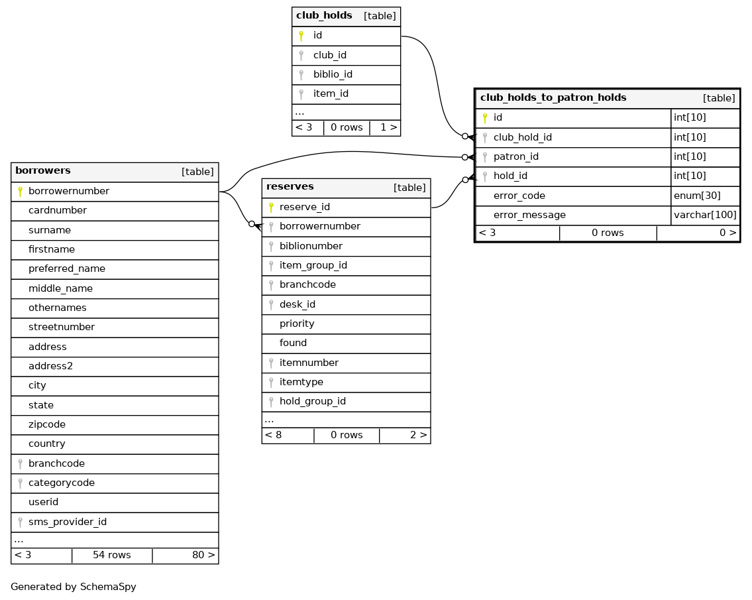Open the reserves table header link
The image size is (752, 600).
290,187
